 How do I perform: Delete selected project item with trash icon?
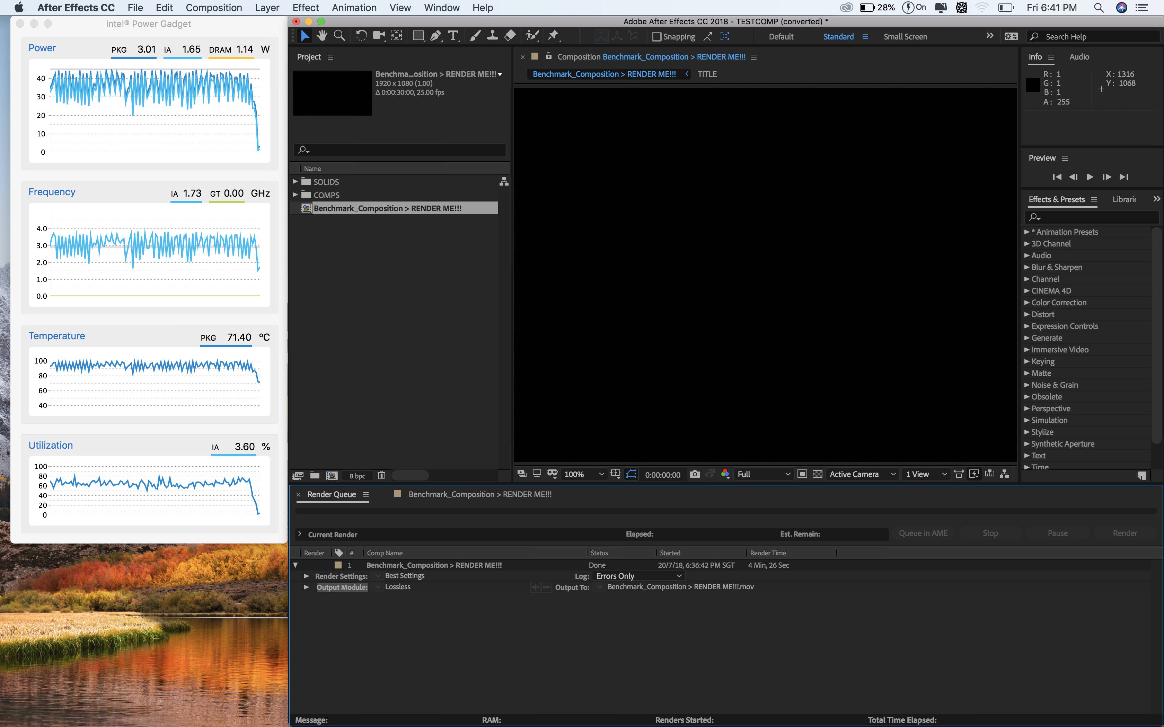tap(381, 476)
